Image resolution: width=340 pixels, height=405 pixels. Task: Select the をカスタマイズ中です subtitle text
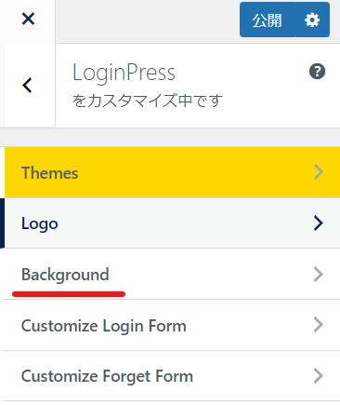tap(148, 101)
